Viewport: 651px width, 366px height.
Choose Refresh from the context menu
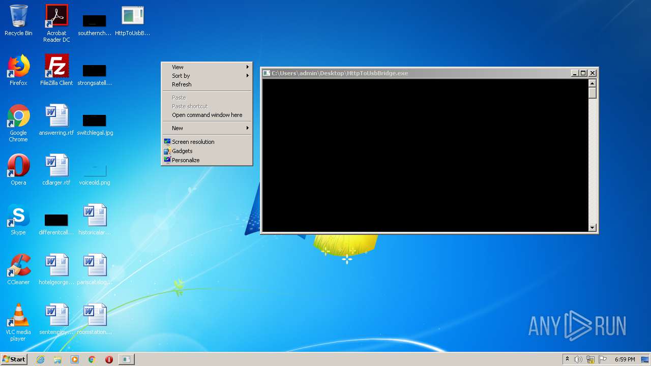pyautogui.click(x=182, y=84)
